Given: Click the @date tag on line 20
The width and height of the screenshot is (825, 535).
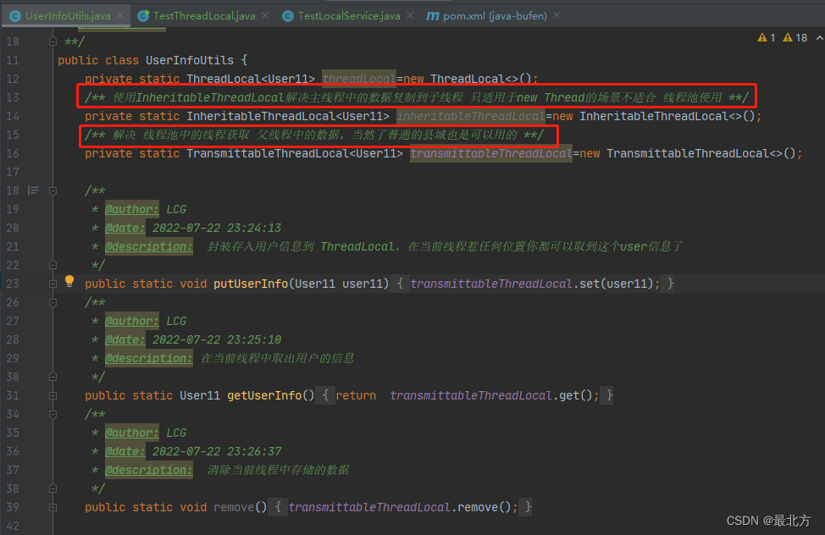Looking at the screenshot, I should (125, 228).
